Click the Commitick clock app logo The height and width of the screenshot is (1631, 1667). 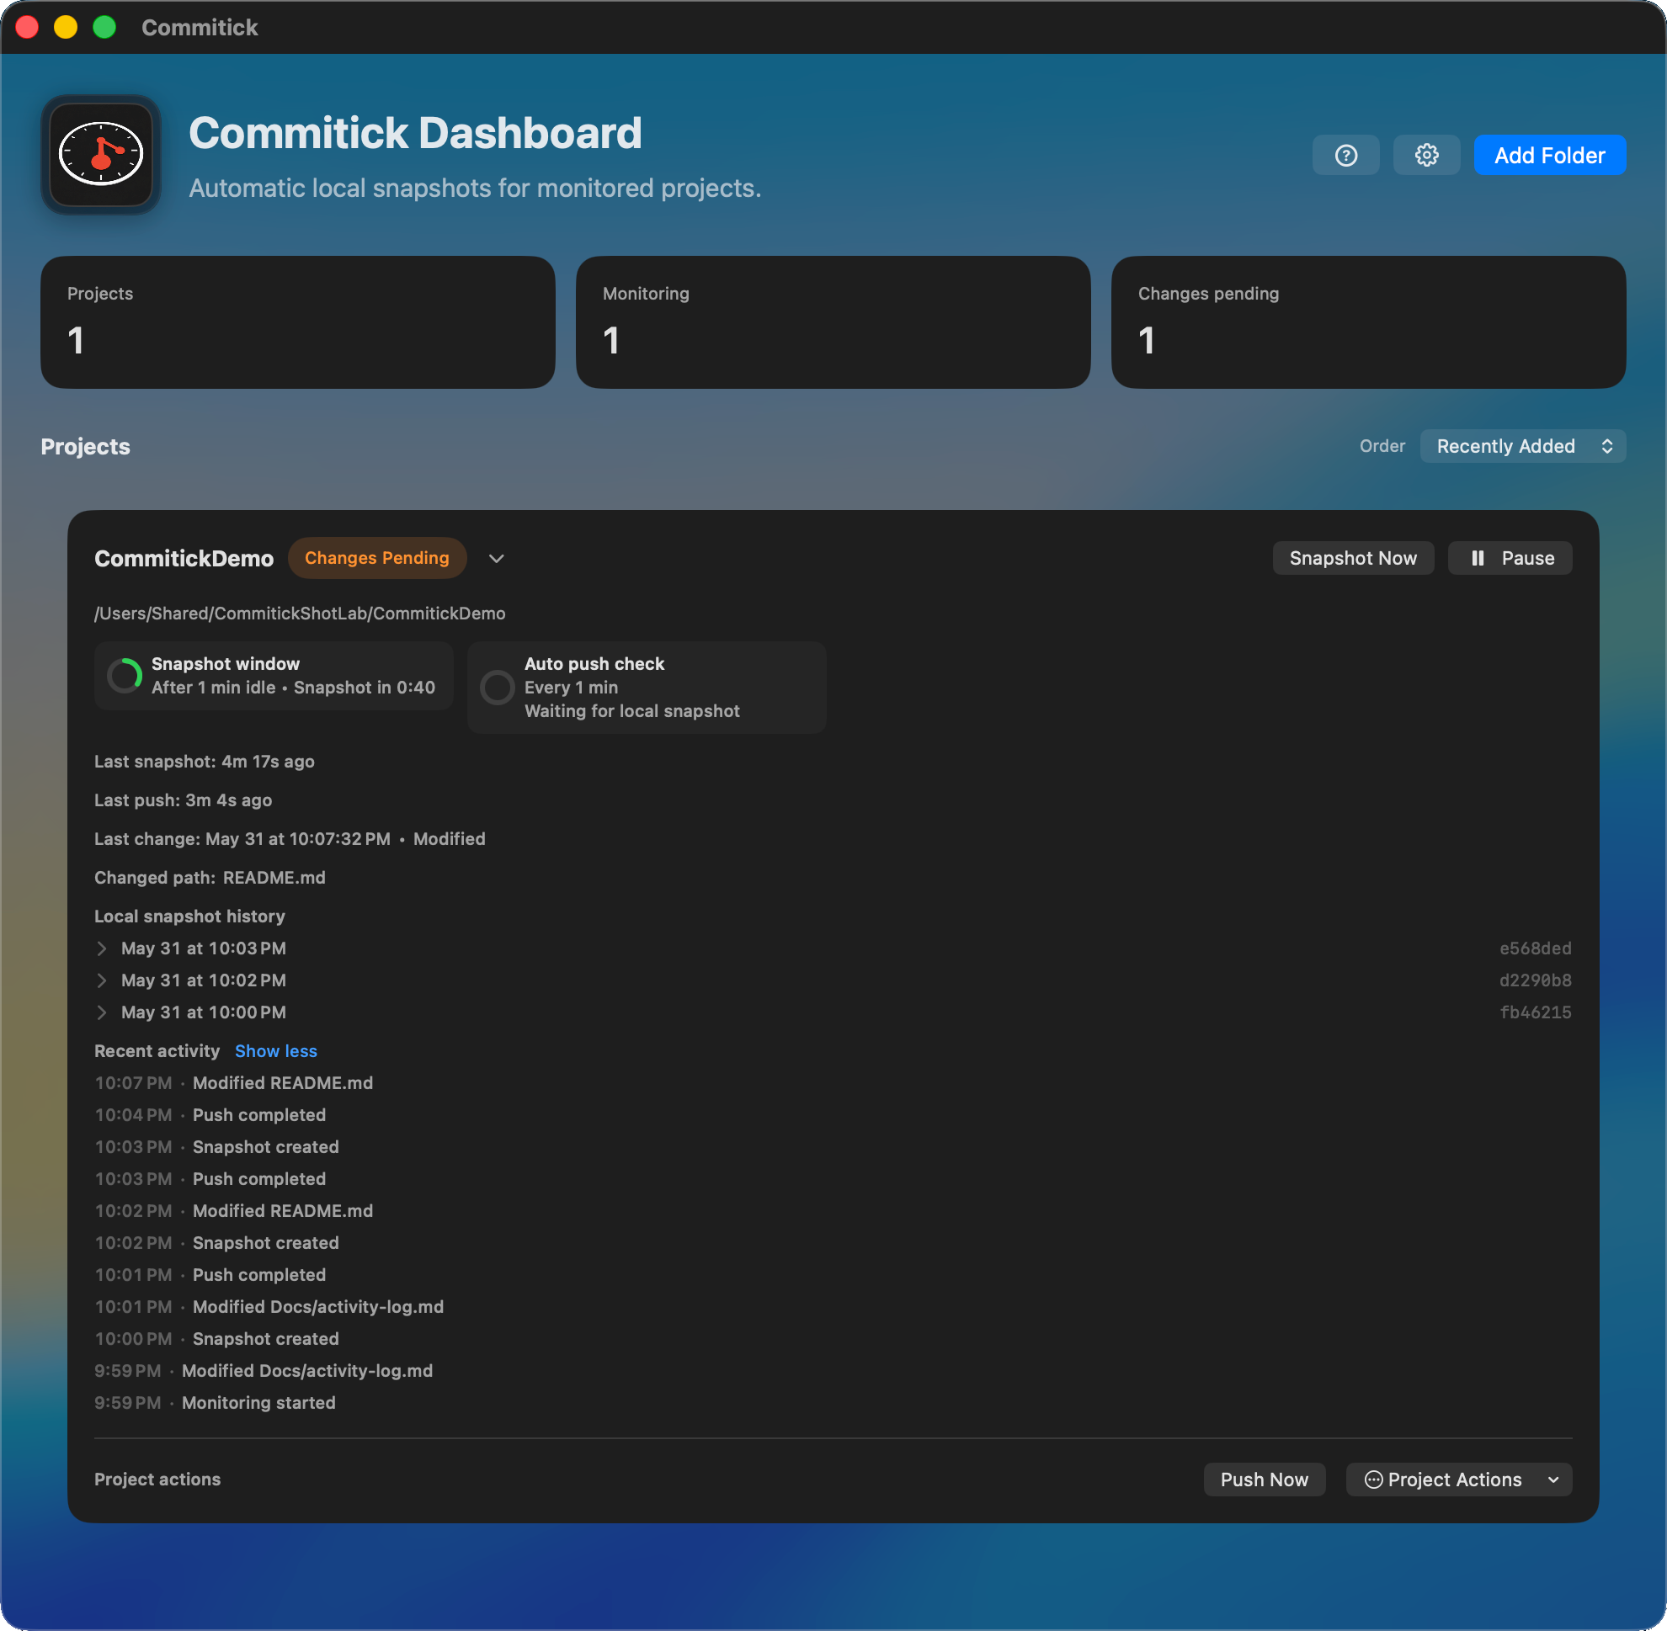coord(101,154)
